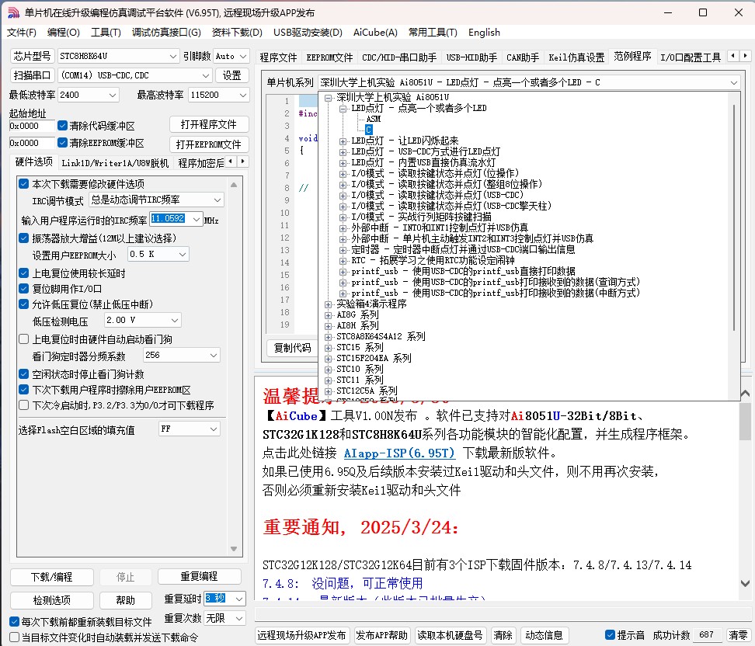755x646 pixels.
Task: Switch to 程序文件 tab
Action: pos(278,57)
